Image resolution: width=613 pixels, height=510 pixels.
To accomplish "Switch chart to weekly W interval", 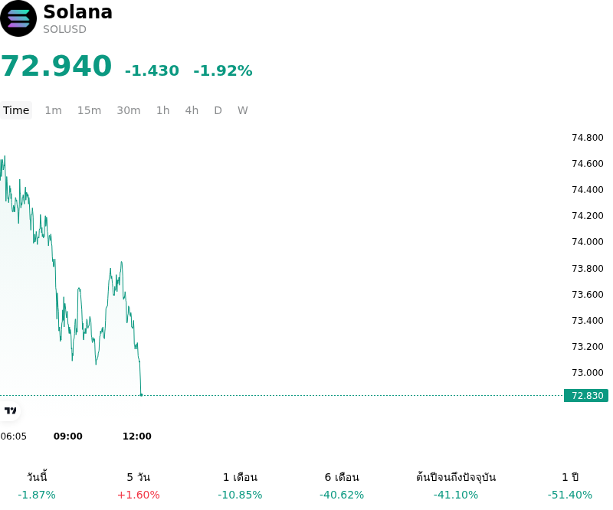I will [243, 110].
